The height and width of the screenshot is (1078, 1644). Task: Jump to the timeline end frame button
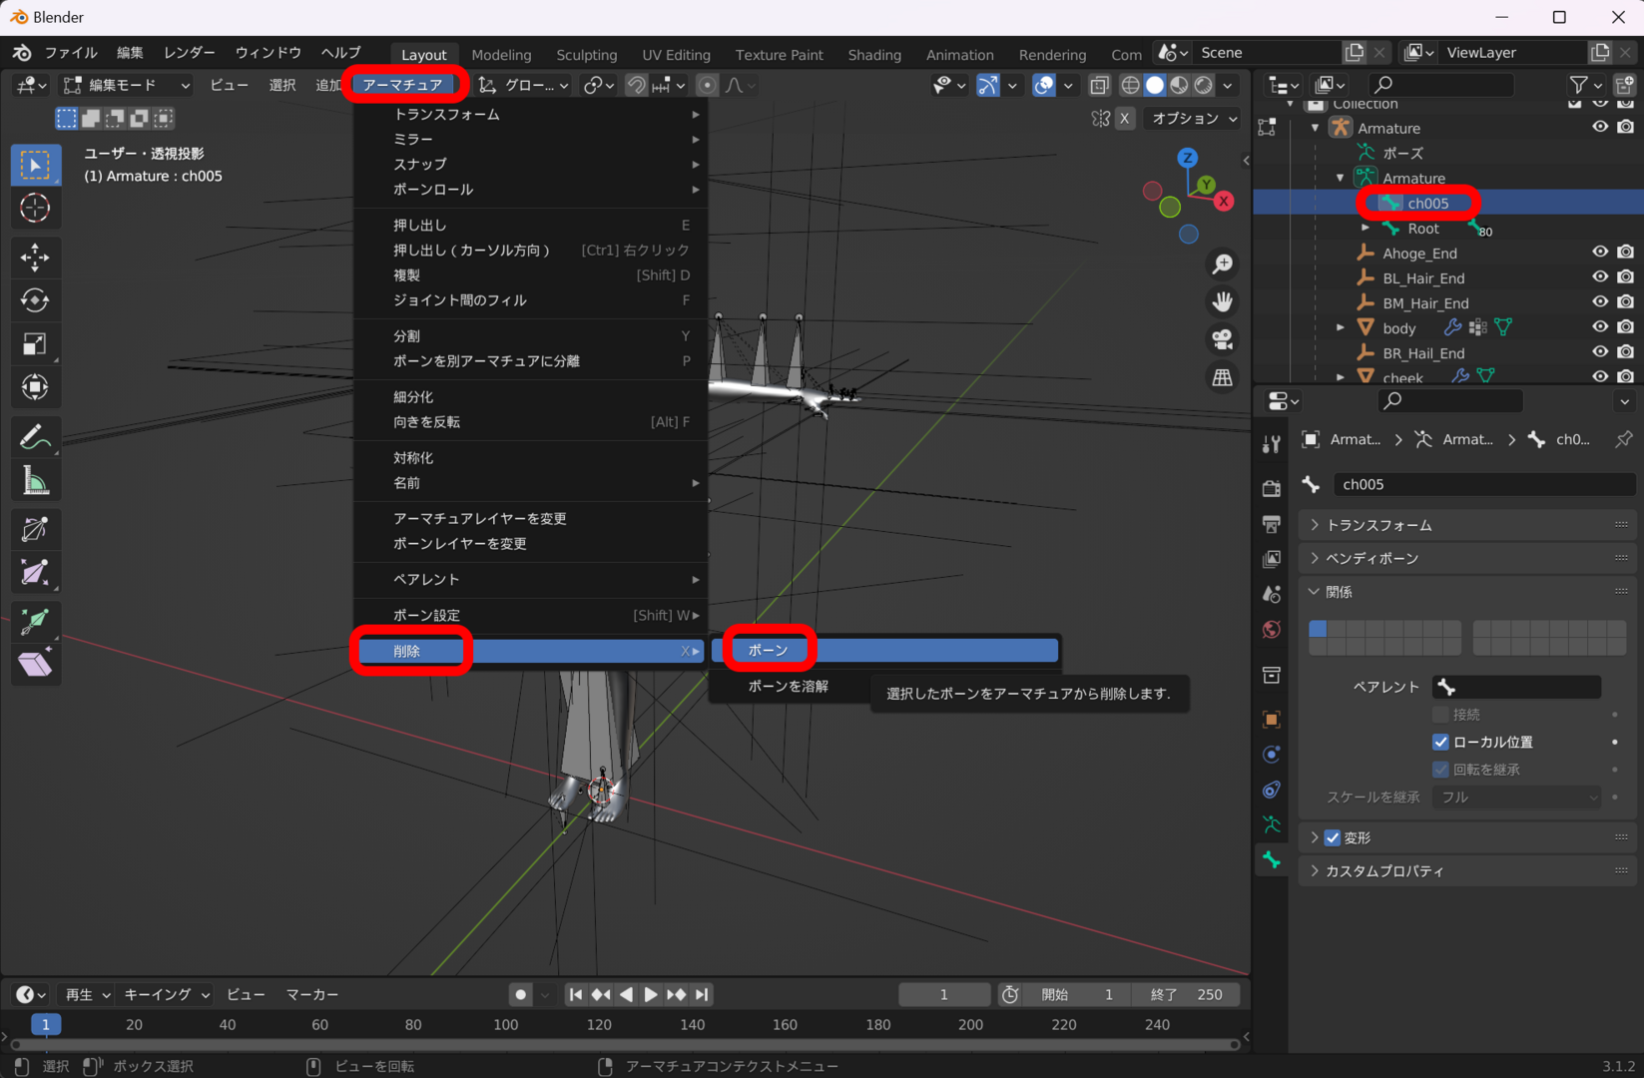point(702,994)
